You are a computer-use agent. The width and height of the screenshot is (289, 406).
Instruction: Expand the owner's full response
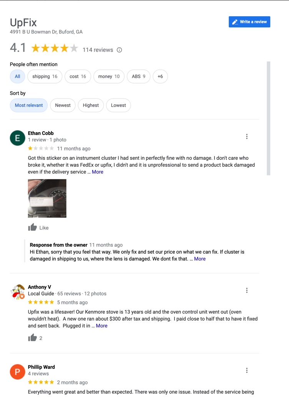coord(199,259)
